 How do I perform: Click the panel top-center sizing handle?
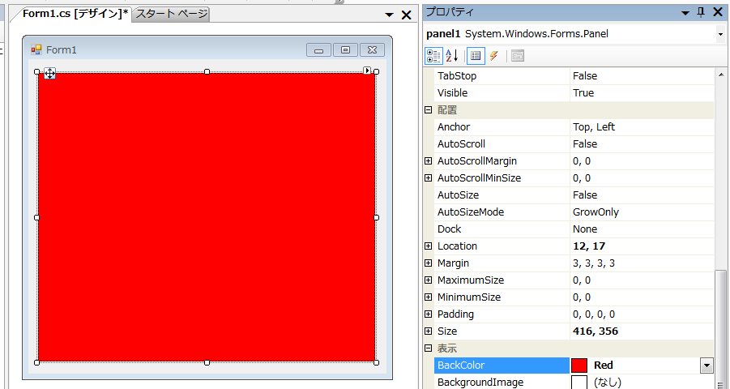(x=207, y=72)
